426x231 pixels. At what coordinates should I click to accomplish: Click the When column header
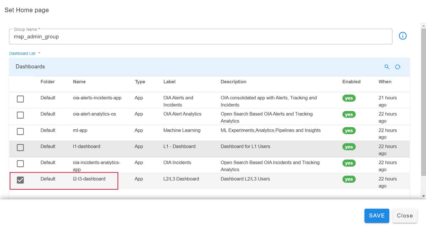tap(385, 82)
